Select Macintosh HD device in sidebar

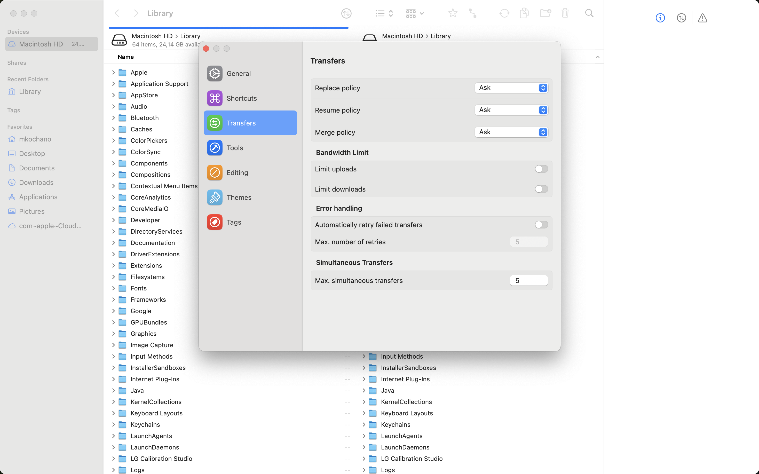[x=41, y=44]
